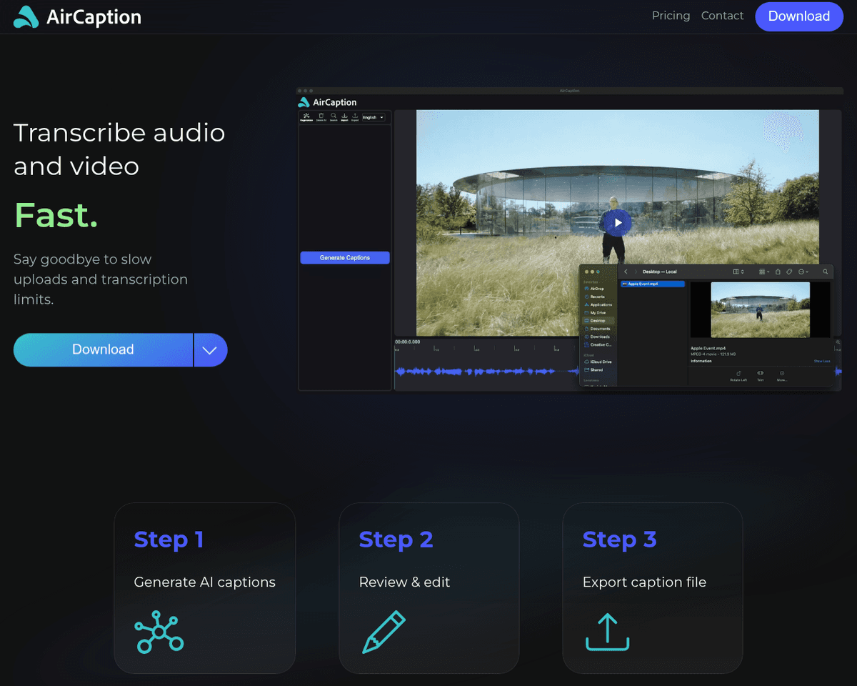Click the AirCaption logo in the header

point(77,17)
